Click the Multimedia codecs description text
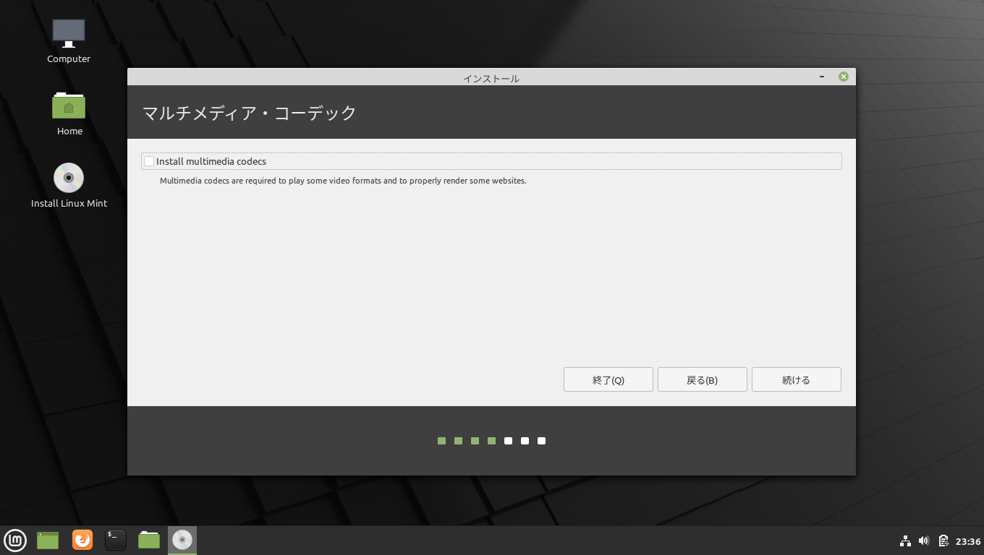This screenshot has width=984, height=555. pos(343,181)
